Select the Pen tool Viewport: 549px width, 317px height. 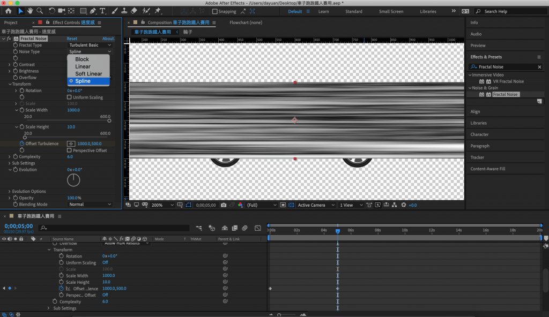(x=93, y=11)
